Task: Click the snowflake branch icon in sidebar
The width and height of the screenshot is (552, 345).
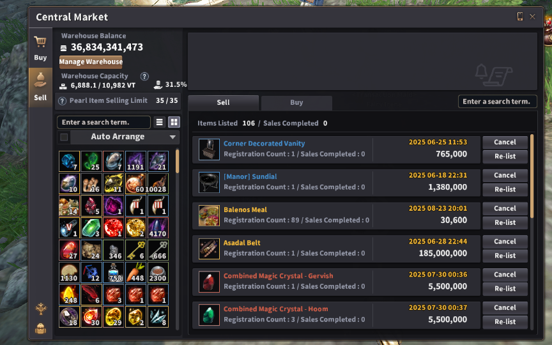Action: (x=41, y=309)
